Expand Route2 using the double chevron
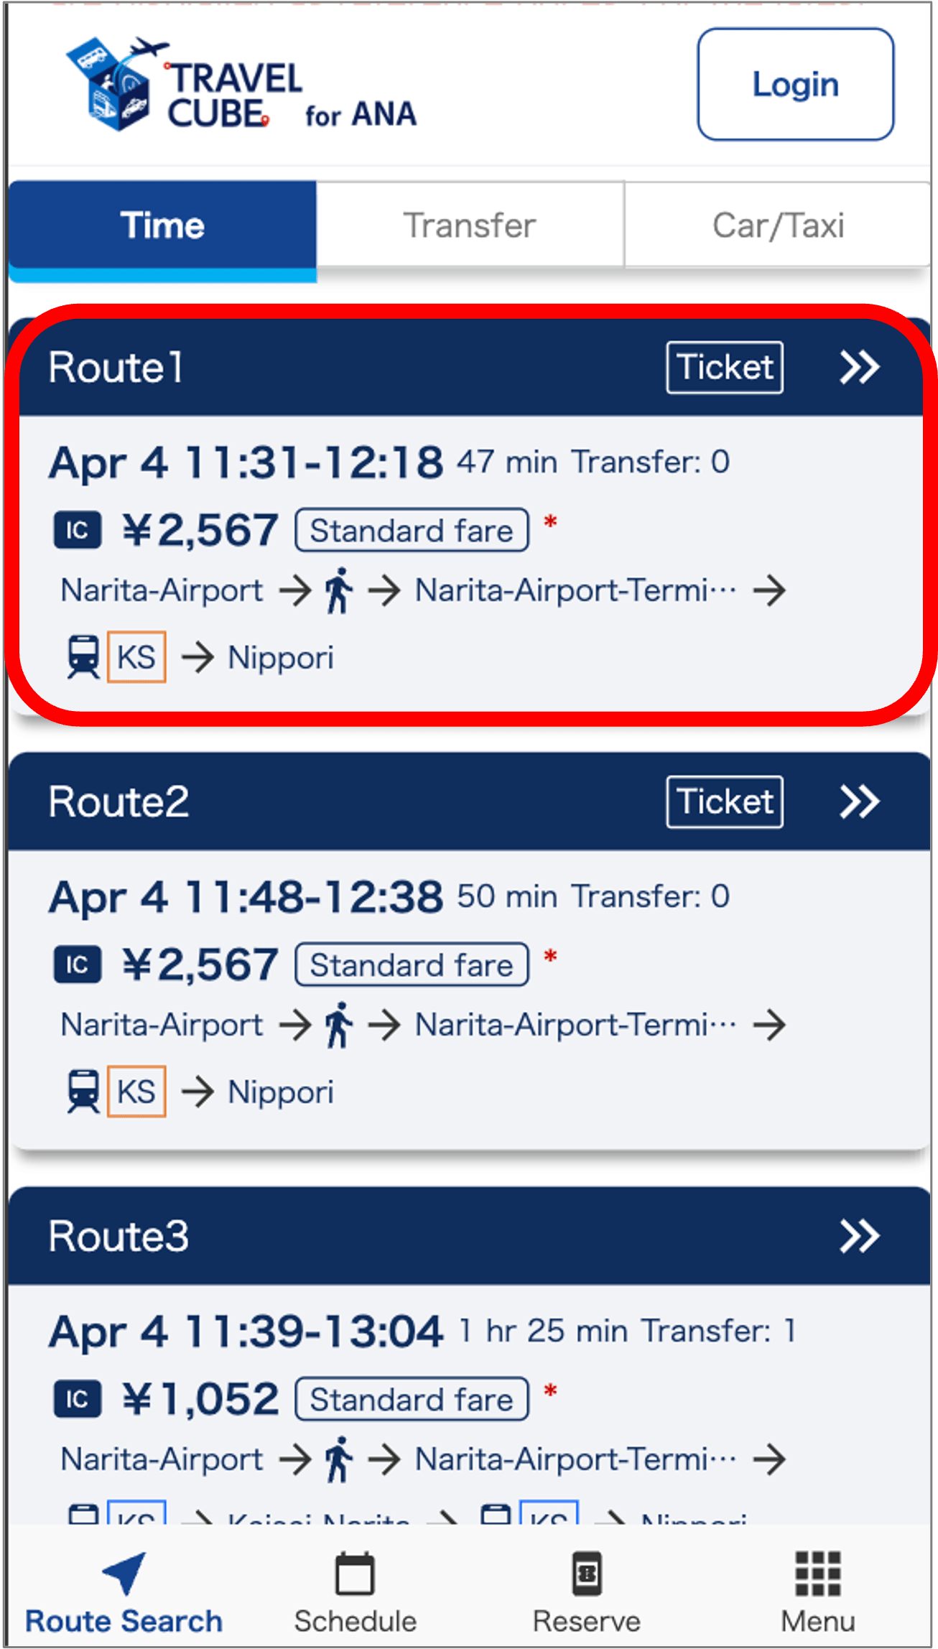The image size is (938, 1649). (x=859, y=802)
